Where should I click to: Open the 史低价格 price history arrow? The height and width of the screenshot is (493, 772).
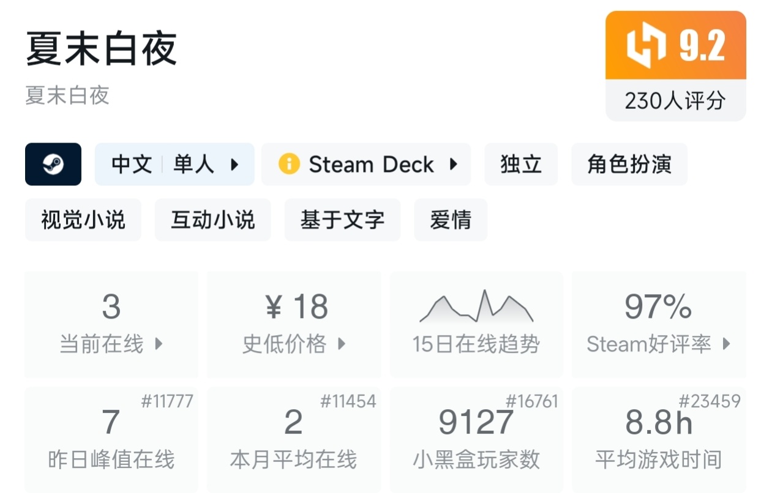click(x=342, y=344)
